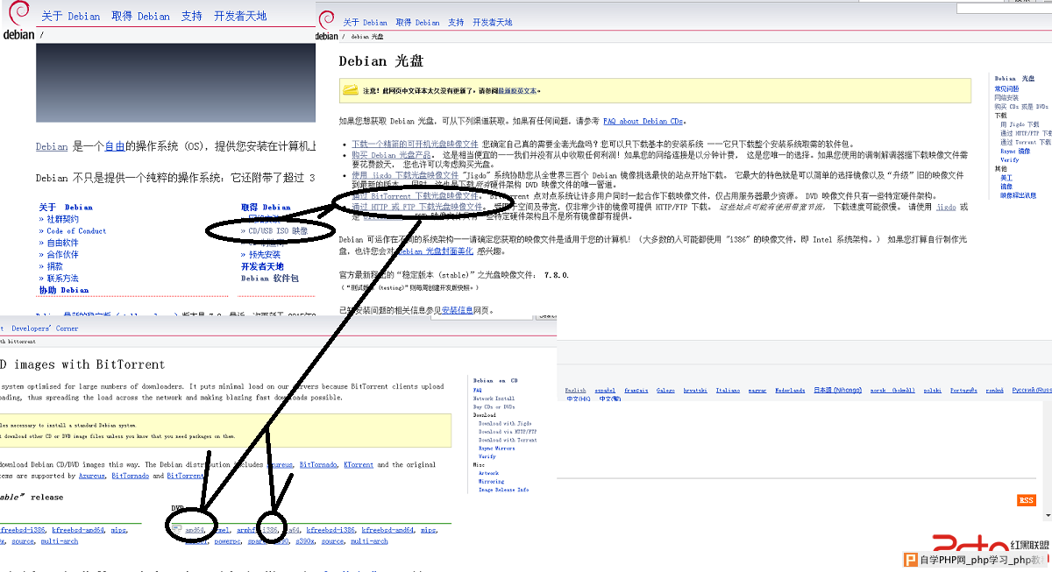The height and width of the screenshot is (572, 1052).
Task: Click the Code of Conduct link
Action: [77, 231]
